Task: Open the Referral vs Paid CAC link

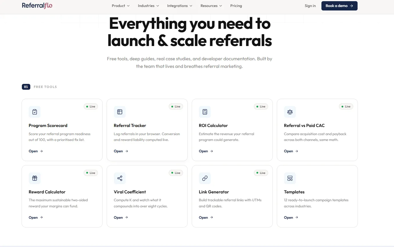Action: (291, 151)
